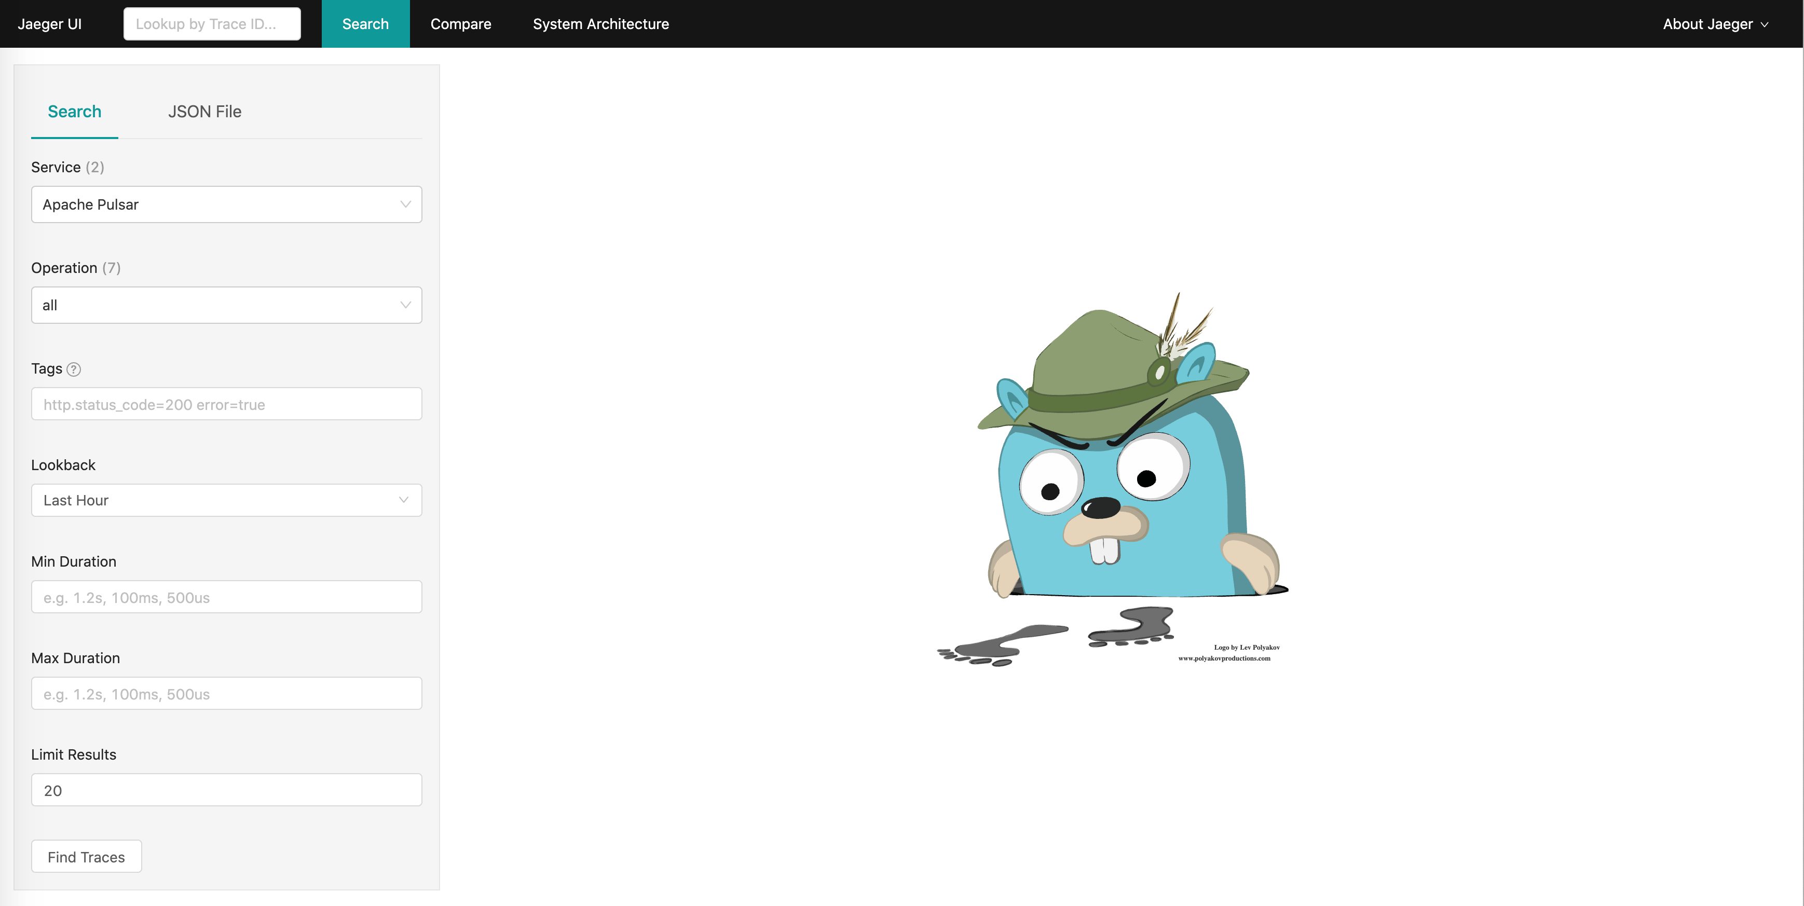Click the Jaeger UI home link
1804x906 pixels.
tap(49, 24)
